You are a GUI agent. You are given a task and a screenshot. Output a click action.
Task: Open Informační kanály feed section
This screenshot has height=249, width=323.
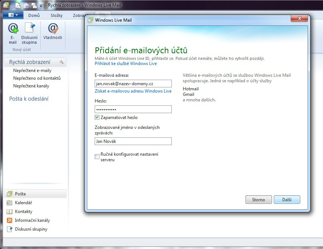click(x=32, y=220)
